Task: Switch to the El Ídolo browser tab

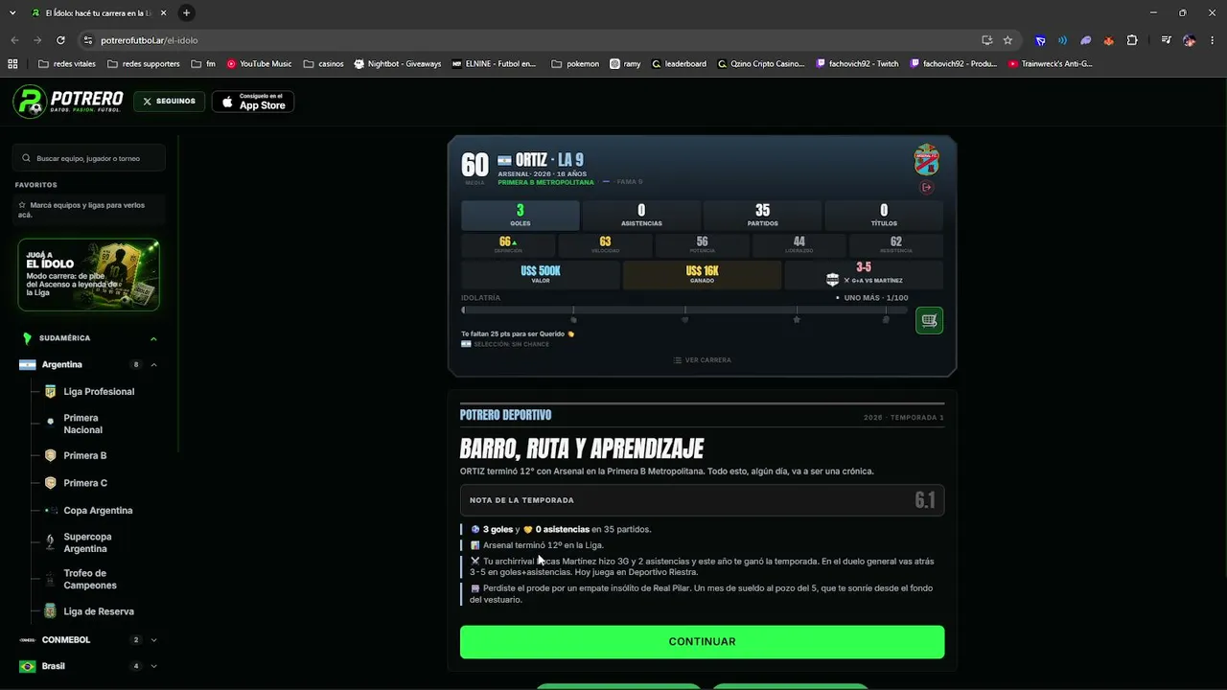Action: click(x=99, y=13)
